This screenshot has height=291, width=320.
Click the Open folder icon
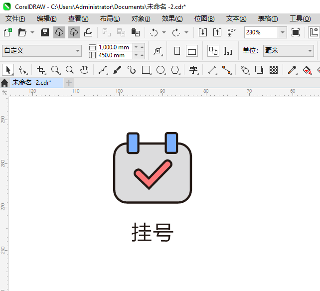click(x=22, y=32)
